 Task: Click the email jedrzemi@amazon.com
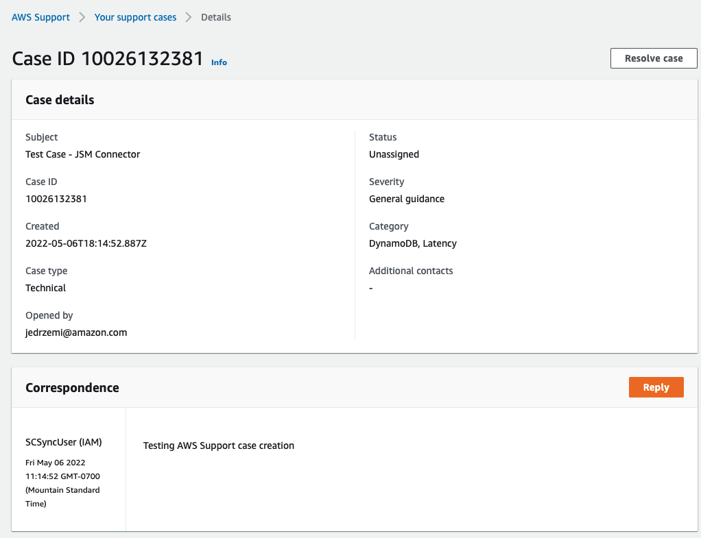(x=76, y=332)
